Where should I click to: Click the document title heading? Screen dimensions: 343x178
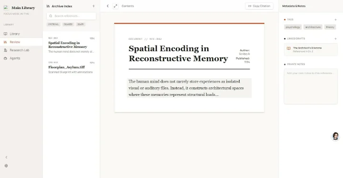coord(178,53)
